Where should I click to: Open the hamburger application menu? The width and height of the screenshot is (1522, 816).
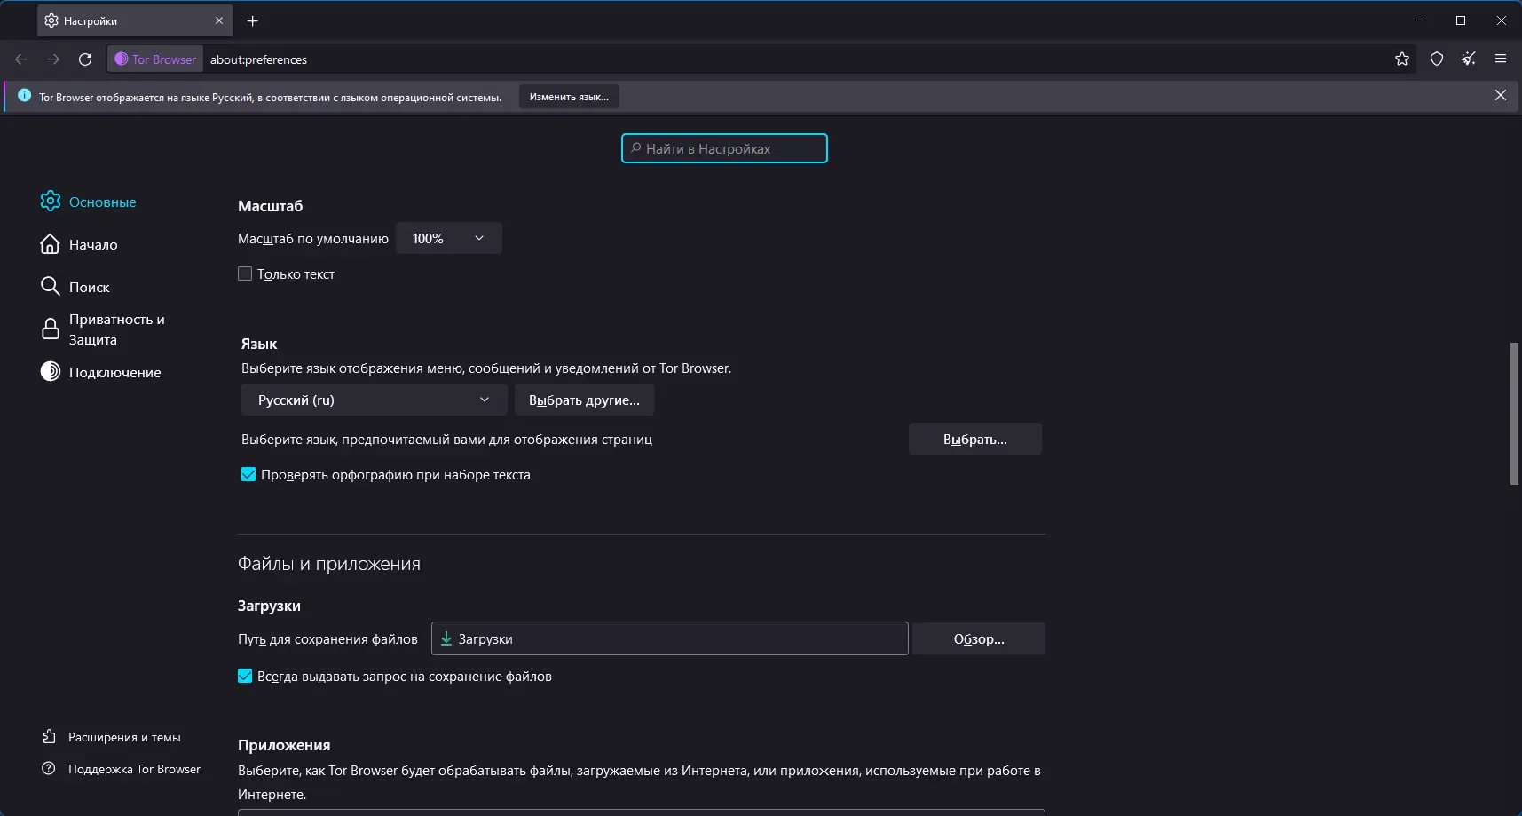click(1501, 59)
